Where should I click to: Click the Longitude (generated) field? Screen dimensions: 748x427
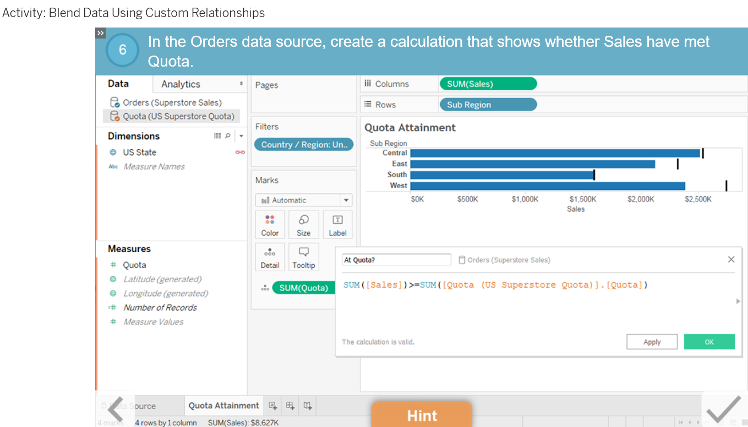tap(166, 293)
